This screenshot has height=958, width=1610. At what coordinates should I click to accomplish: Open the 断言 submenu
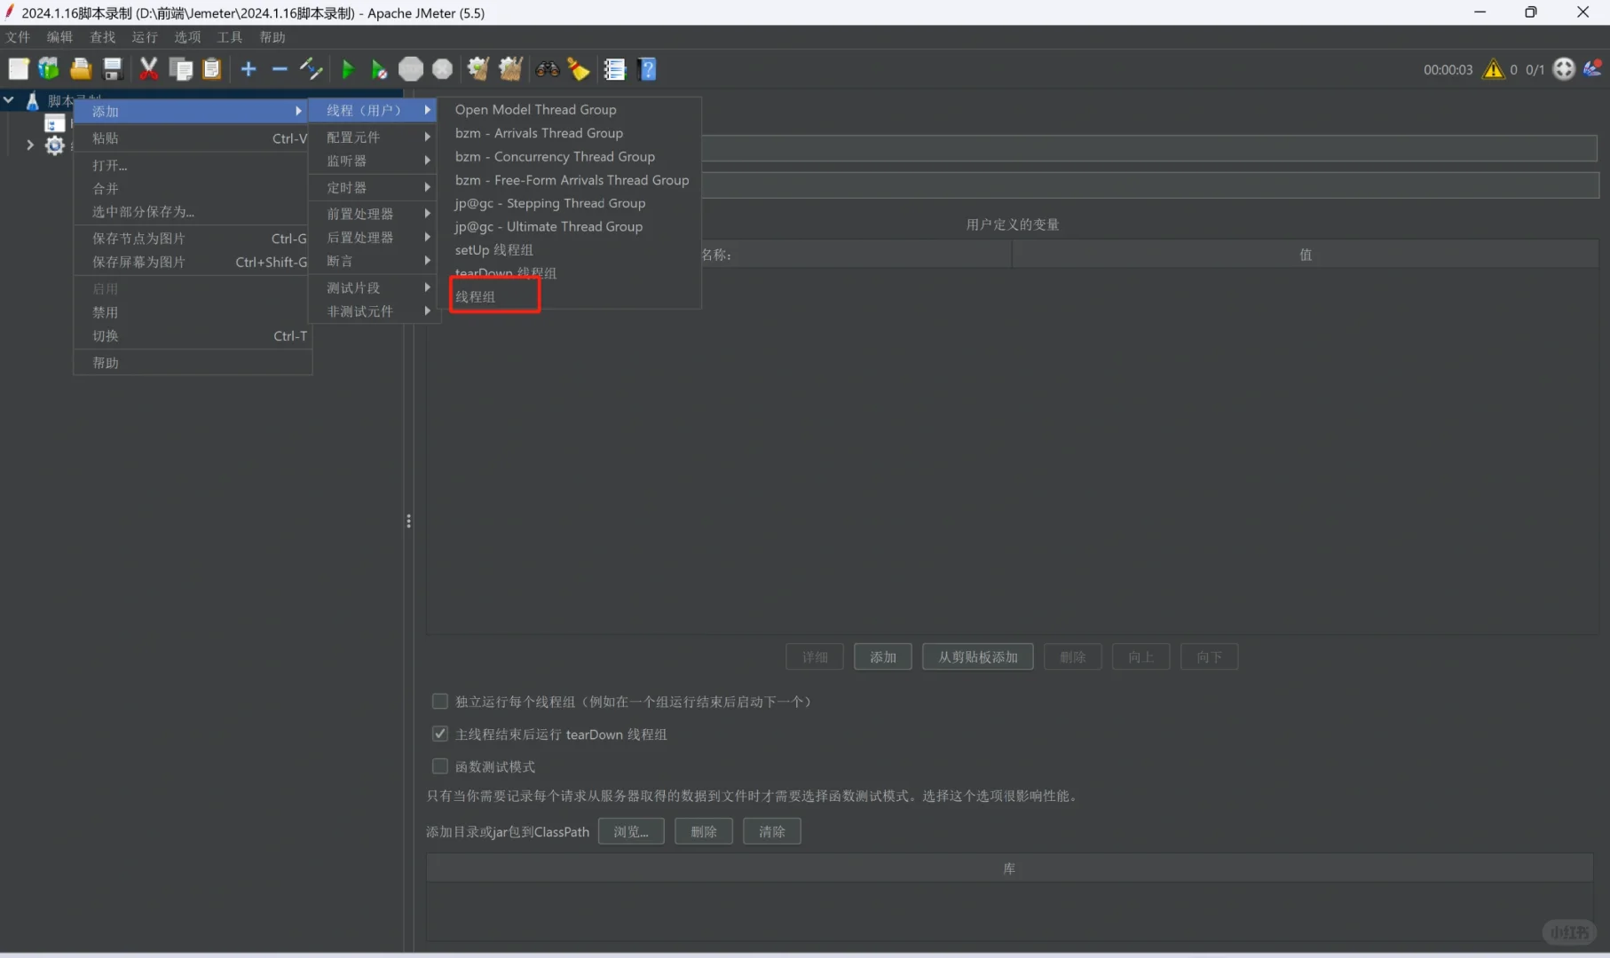[x=374, y=261]
